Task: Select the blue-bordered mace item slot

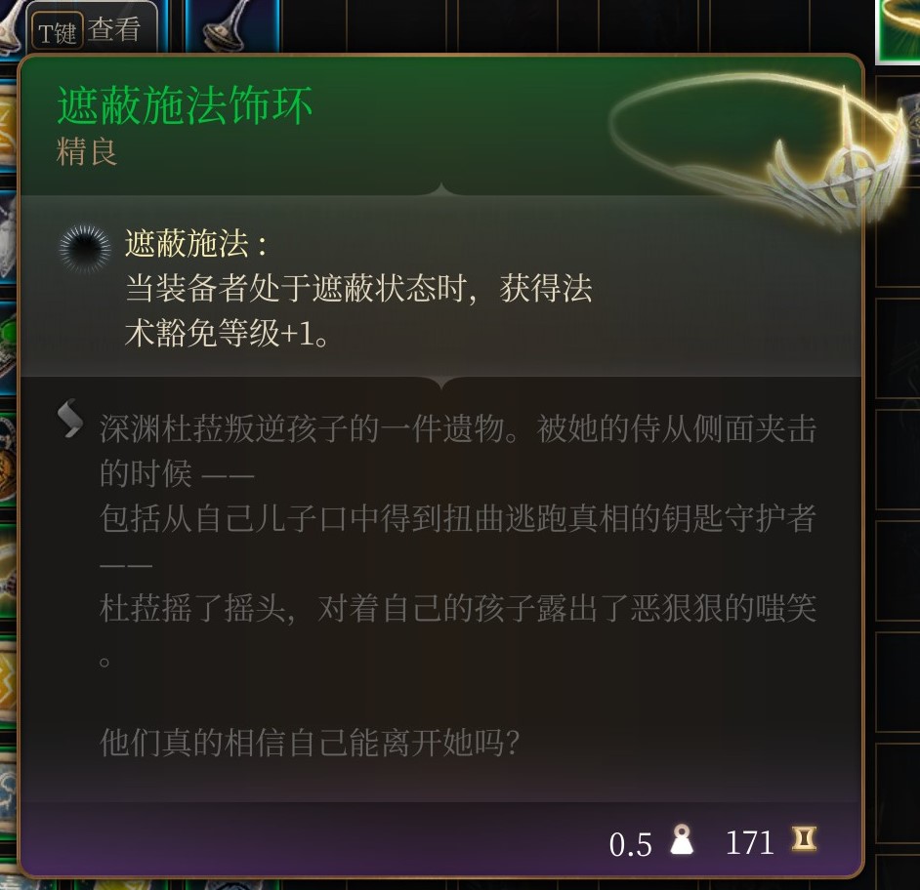Action: pos(232,26)
